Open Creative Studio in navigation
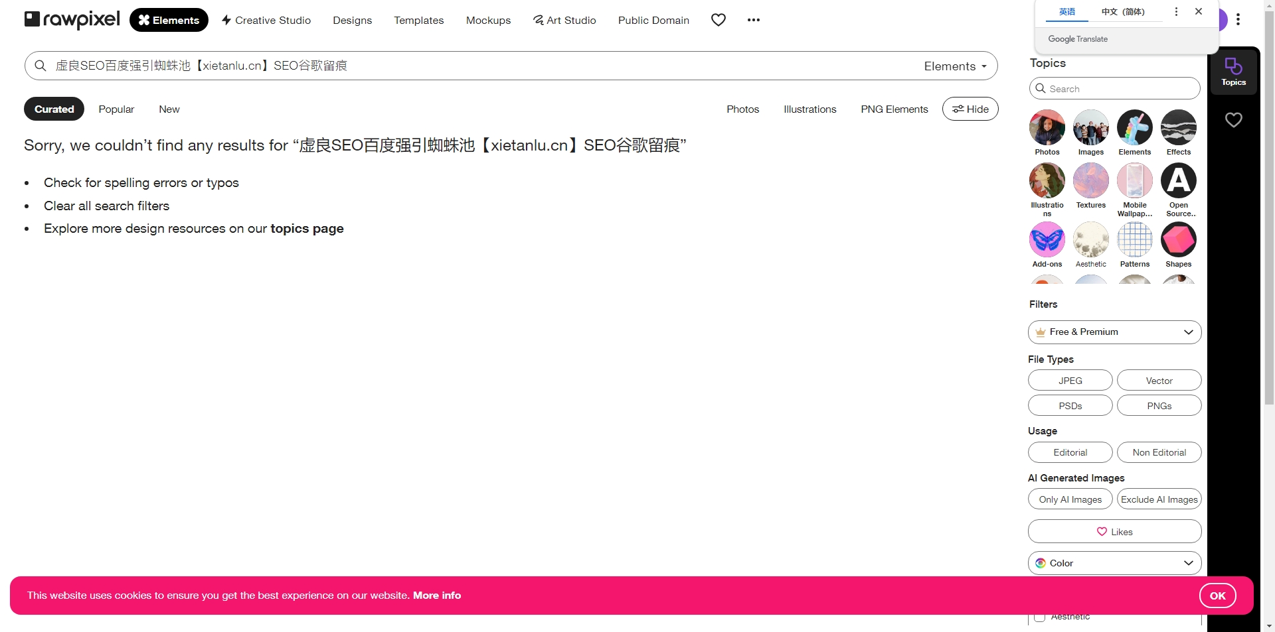 pyautogui.click(x=266, y=20)
